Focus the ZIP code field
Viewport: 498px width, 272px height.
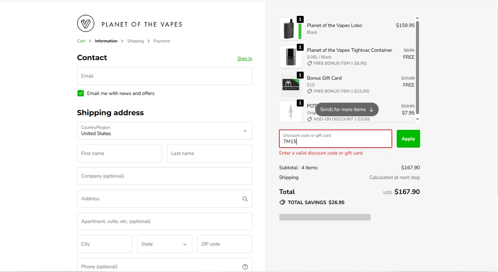pyautogui.click(x=224, y=244)
